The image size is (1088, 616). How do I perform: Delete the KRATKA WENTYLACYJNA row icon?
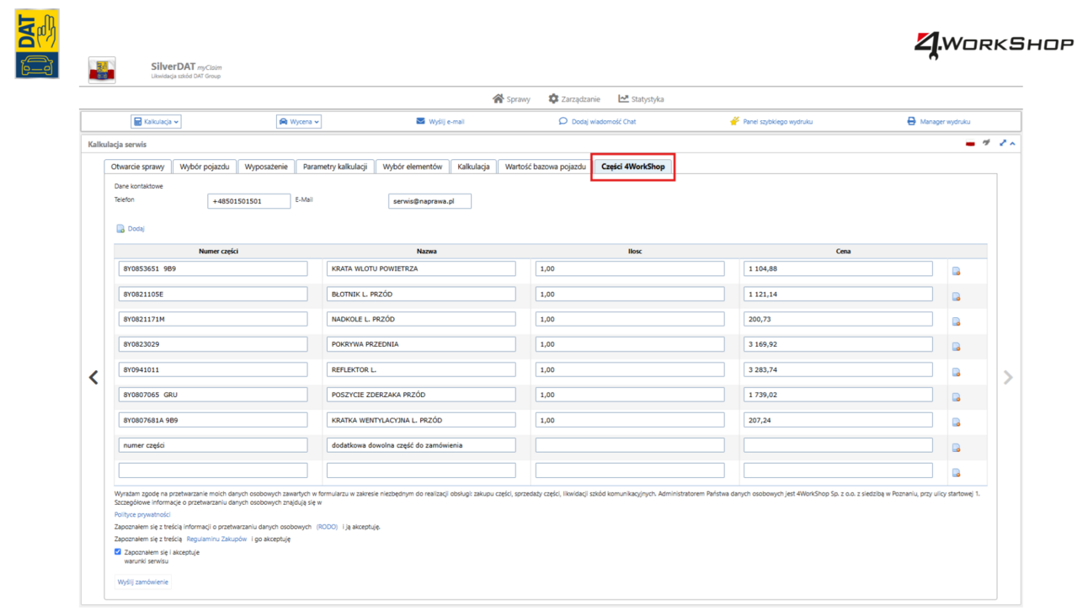[956, 422]
